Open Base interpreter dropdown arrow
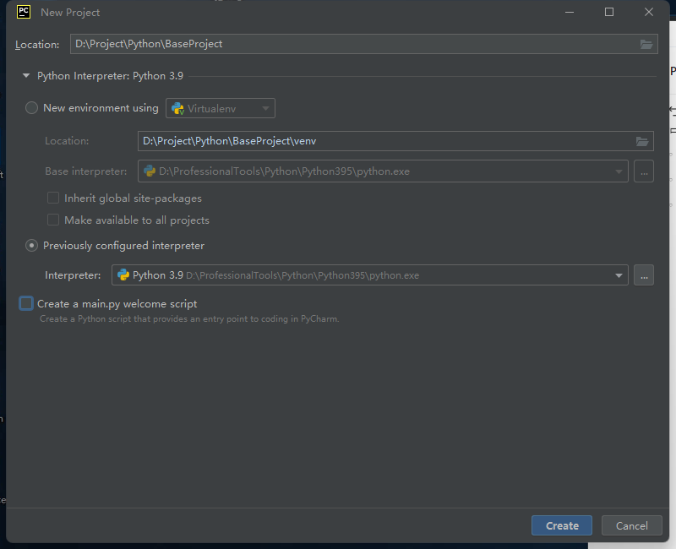 pyautogui.click(x=619, y=171)
